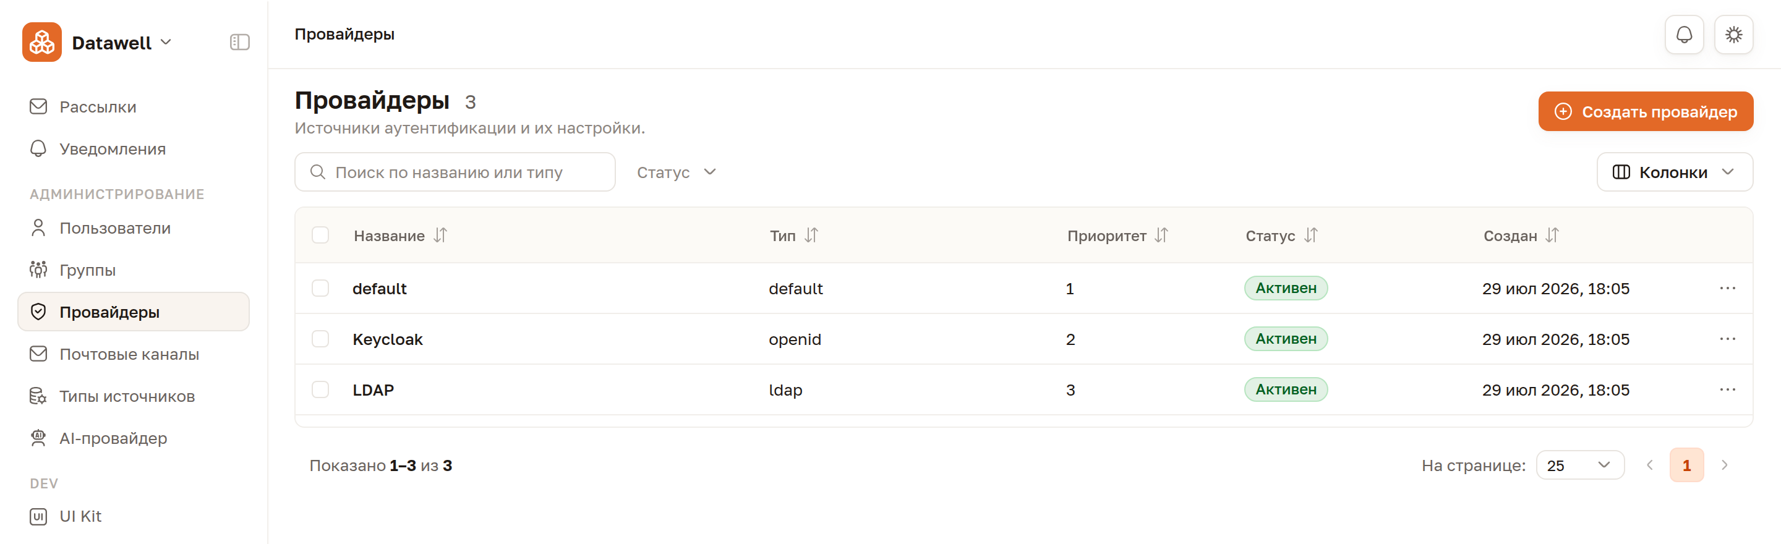Open Типы источников in sidebar
The image size is (1781, 544).
pos(134,396)
